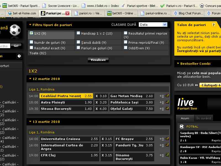The image size is (221, 166).
Task: Click the clock icon in the left sidebar
Action: [19, 56]
